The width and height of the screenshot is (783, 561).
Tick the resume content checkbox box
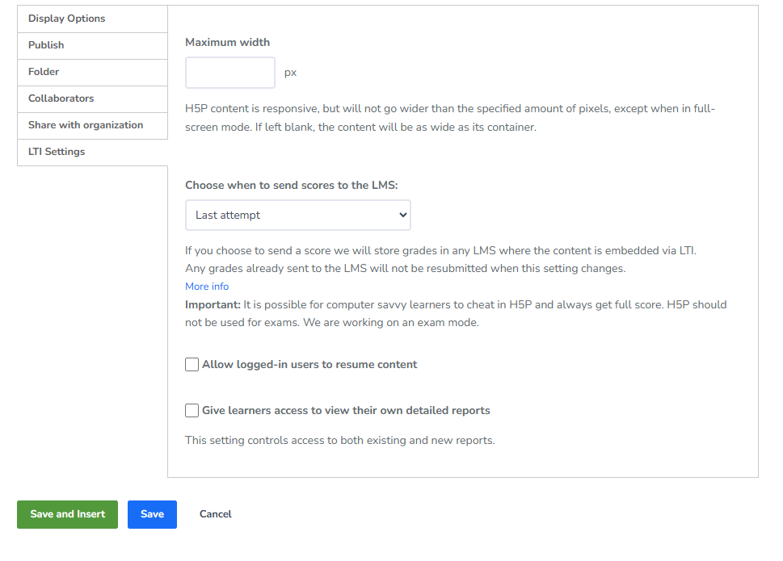pyautogui.click(x=192, y=365)
